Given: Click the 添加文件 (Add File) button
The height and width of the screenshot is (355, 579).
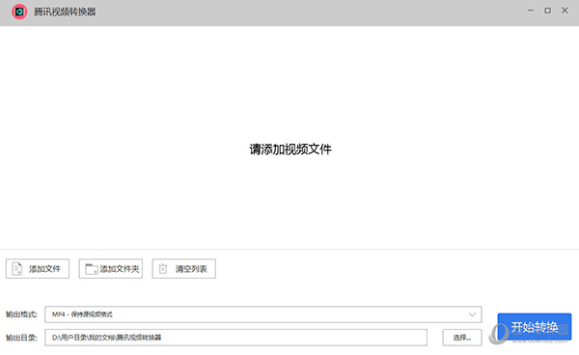Looking at the screenshot, I should (38, 268).
